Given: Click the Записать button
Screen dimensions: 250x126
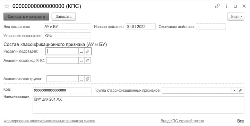Looking at the screenshot, I should pyautogui.click(x=63, y=17).
